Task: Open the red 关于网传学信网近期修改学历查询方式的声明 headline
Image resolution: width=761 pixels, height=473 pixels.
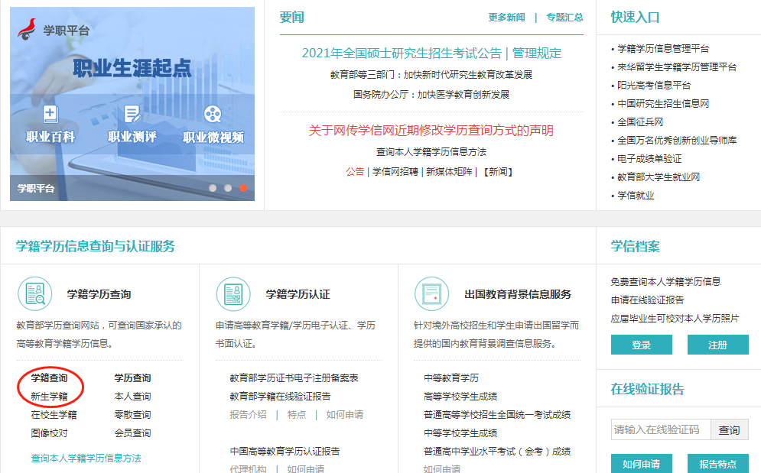Action: 431,131
